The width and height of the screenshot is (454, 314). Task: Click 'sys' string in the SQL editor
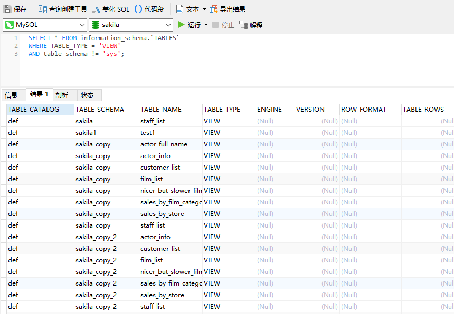111,54
